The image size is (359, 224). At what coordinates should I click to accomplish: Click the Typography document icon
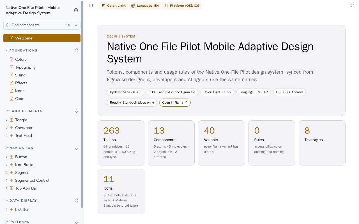point(11,67)
